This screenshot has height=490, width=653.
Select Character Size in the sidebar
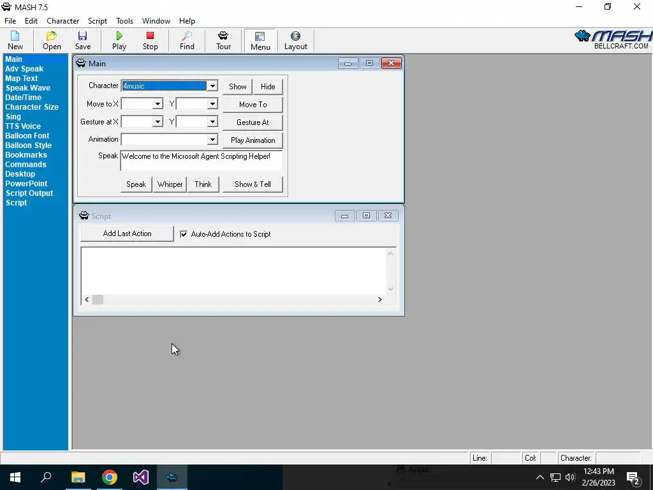[x=32, y=107]
